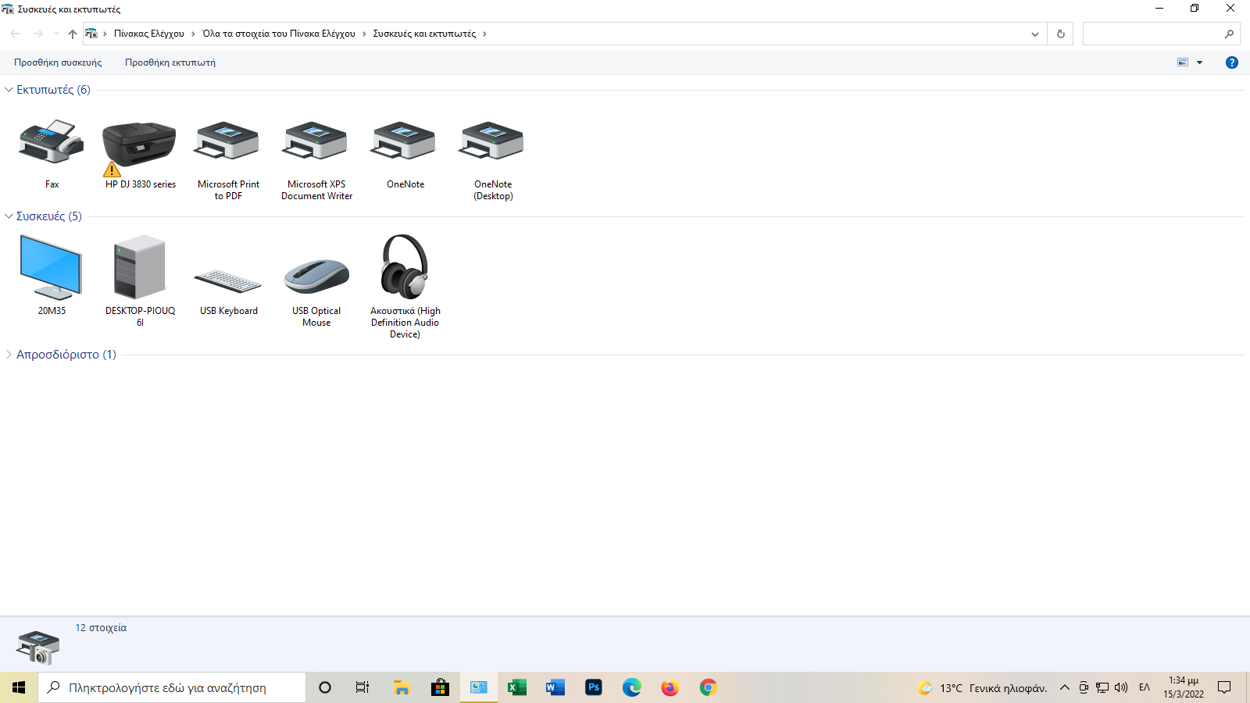Viewport: 1250px width, 703px height.
Task: Click Όλα τα στοιχεία του Πίνακα Ελέγχου breadcrumb
Action: (x=279, y=34)
